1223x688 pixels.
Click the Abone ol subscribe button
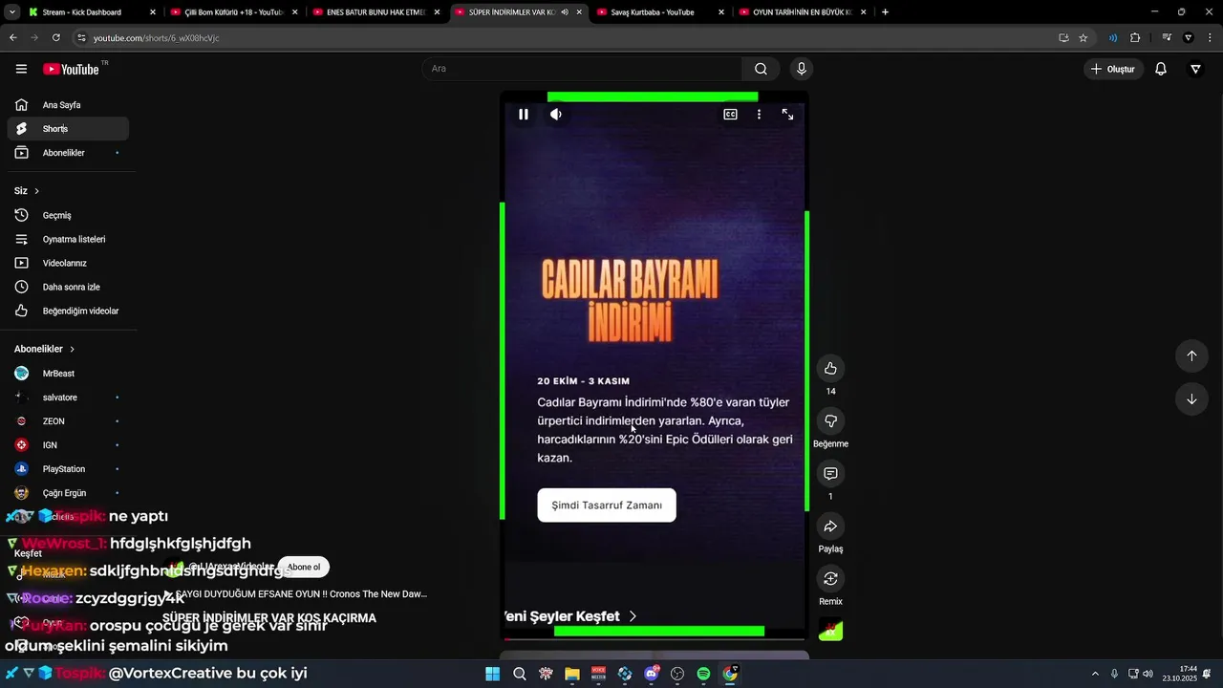304,568
